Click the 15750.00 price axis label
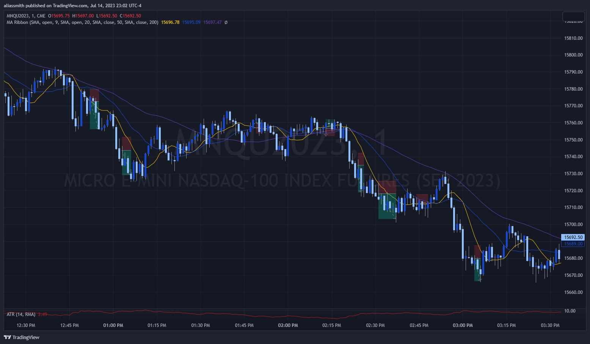 pyautogui.click(x=573, y=140)
